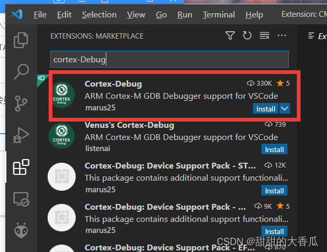This screenshot has width=327, height=252.
Task: Open the Extensions view icon
Action: [21, 167]
